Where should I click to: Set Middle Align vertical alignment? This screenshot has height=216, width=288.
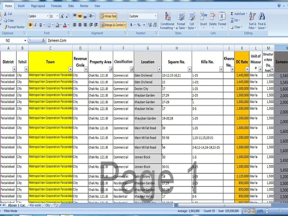pyautogui.click(x=80, y=16)
